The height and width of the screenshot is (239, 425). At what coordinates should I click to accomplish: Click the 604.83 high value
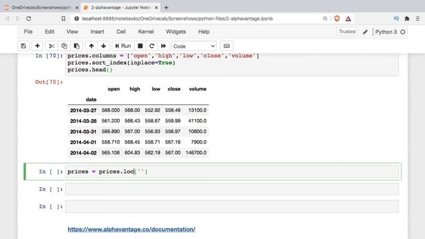coord(132,153)
